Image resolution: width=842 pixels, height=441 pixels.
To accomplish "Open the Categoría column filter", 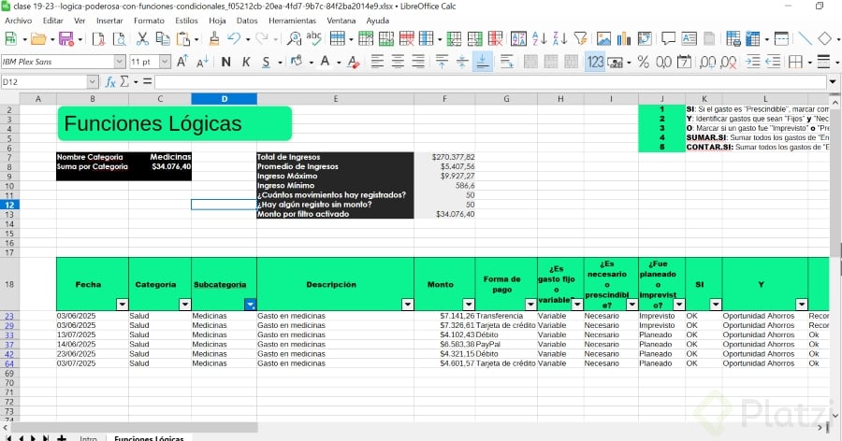I will 184,305.
